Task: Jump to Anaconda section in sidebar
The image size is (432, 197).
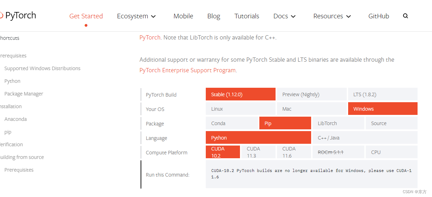Action: (16, 119)
